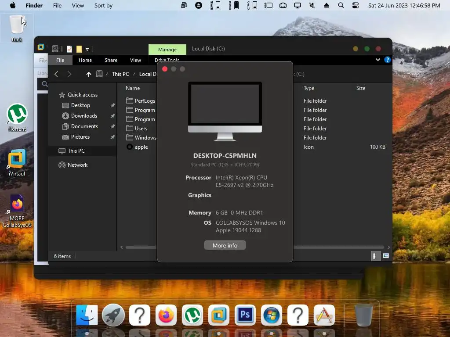Open the File tab in Explorer ribbon
Screen dimensions: 450x337
[60, 60]
